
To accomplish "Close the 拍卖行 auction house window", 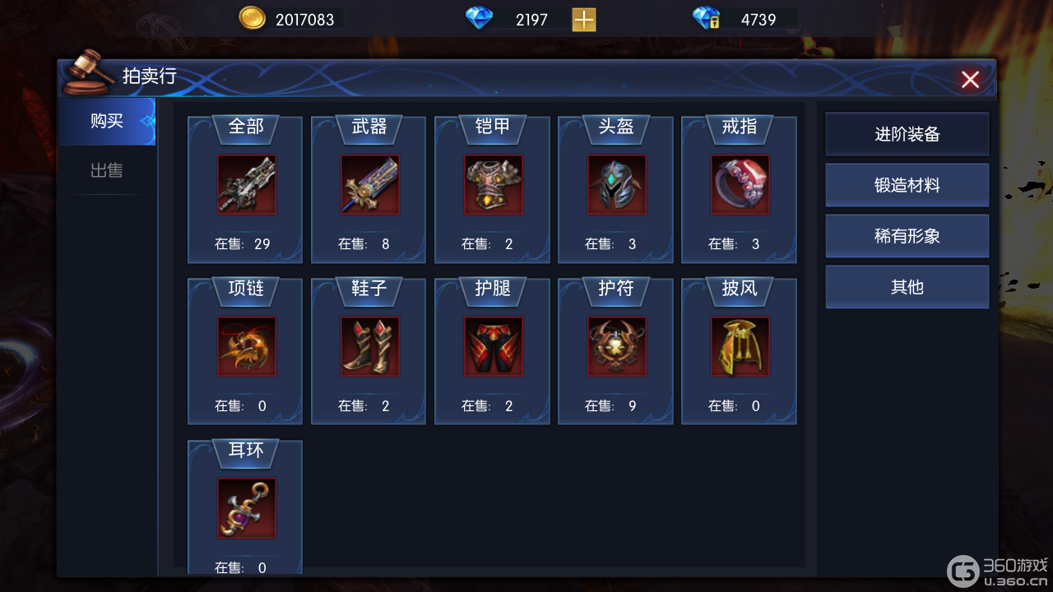I will (971, 79).
